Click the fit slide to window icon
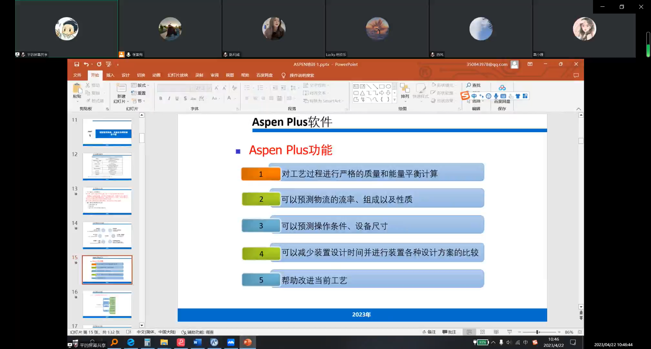The height and width of the screenshot is (349, 651). point(580,332)
